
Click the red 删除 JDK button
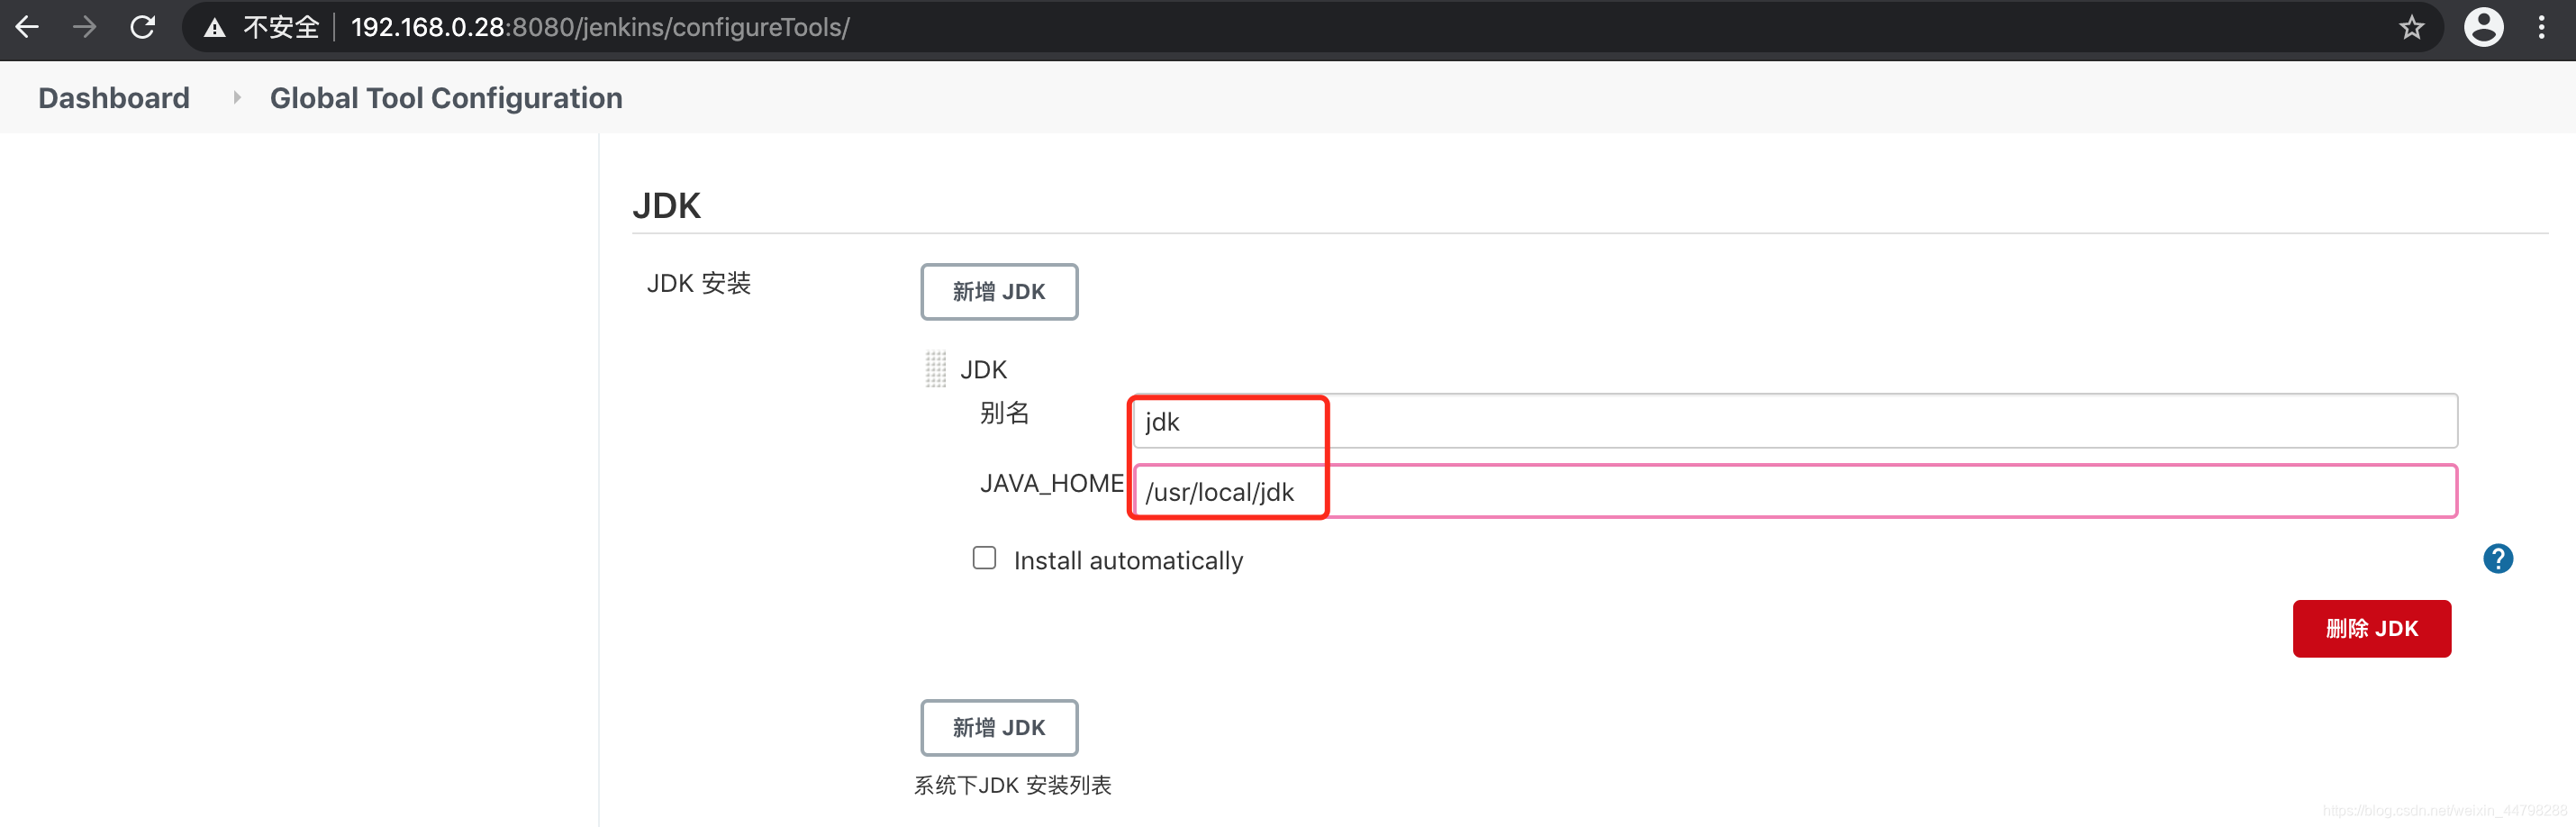coord(2371,629)
